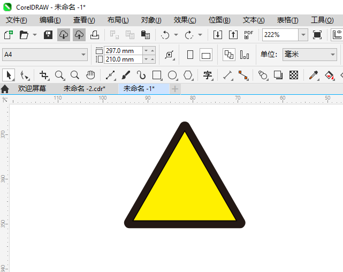Click the full-screen preview icon
Viewport: 343px width, 272px height.
click(x=317, y=35)
